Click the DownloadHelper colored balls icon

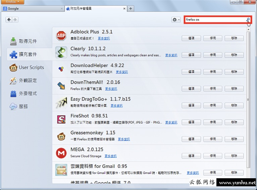point(61,69)
